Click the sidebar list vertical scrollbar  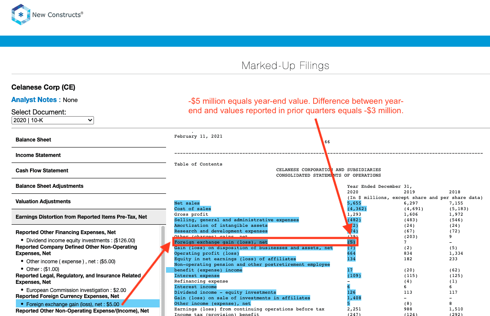point(163,271)
